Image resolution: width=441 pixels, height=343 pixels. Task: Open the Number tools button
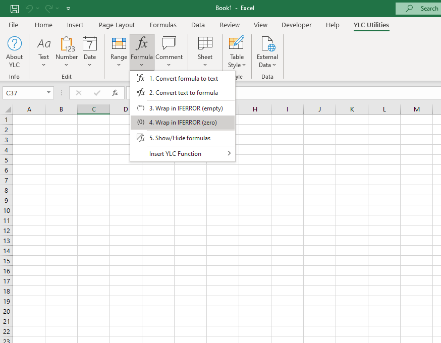point(67,52)
